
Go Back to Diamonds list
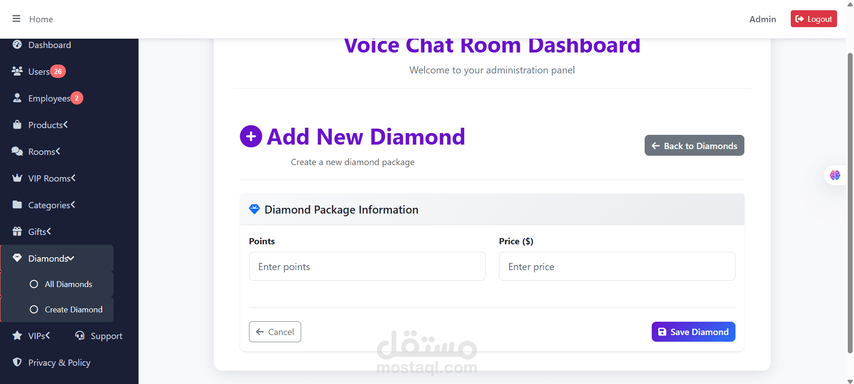(x=694, y=146)
